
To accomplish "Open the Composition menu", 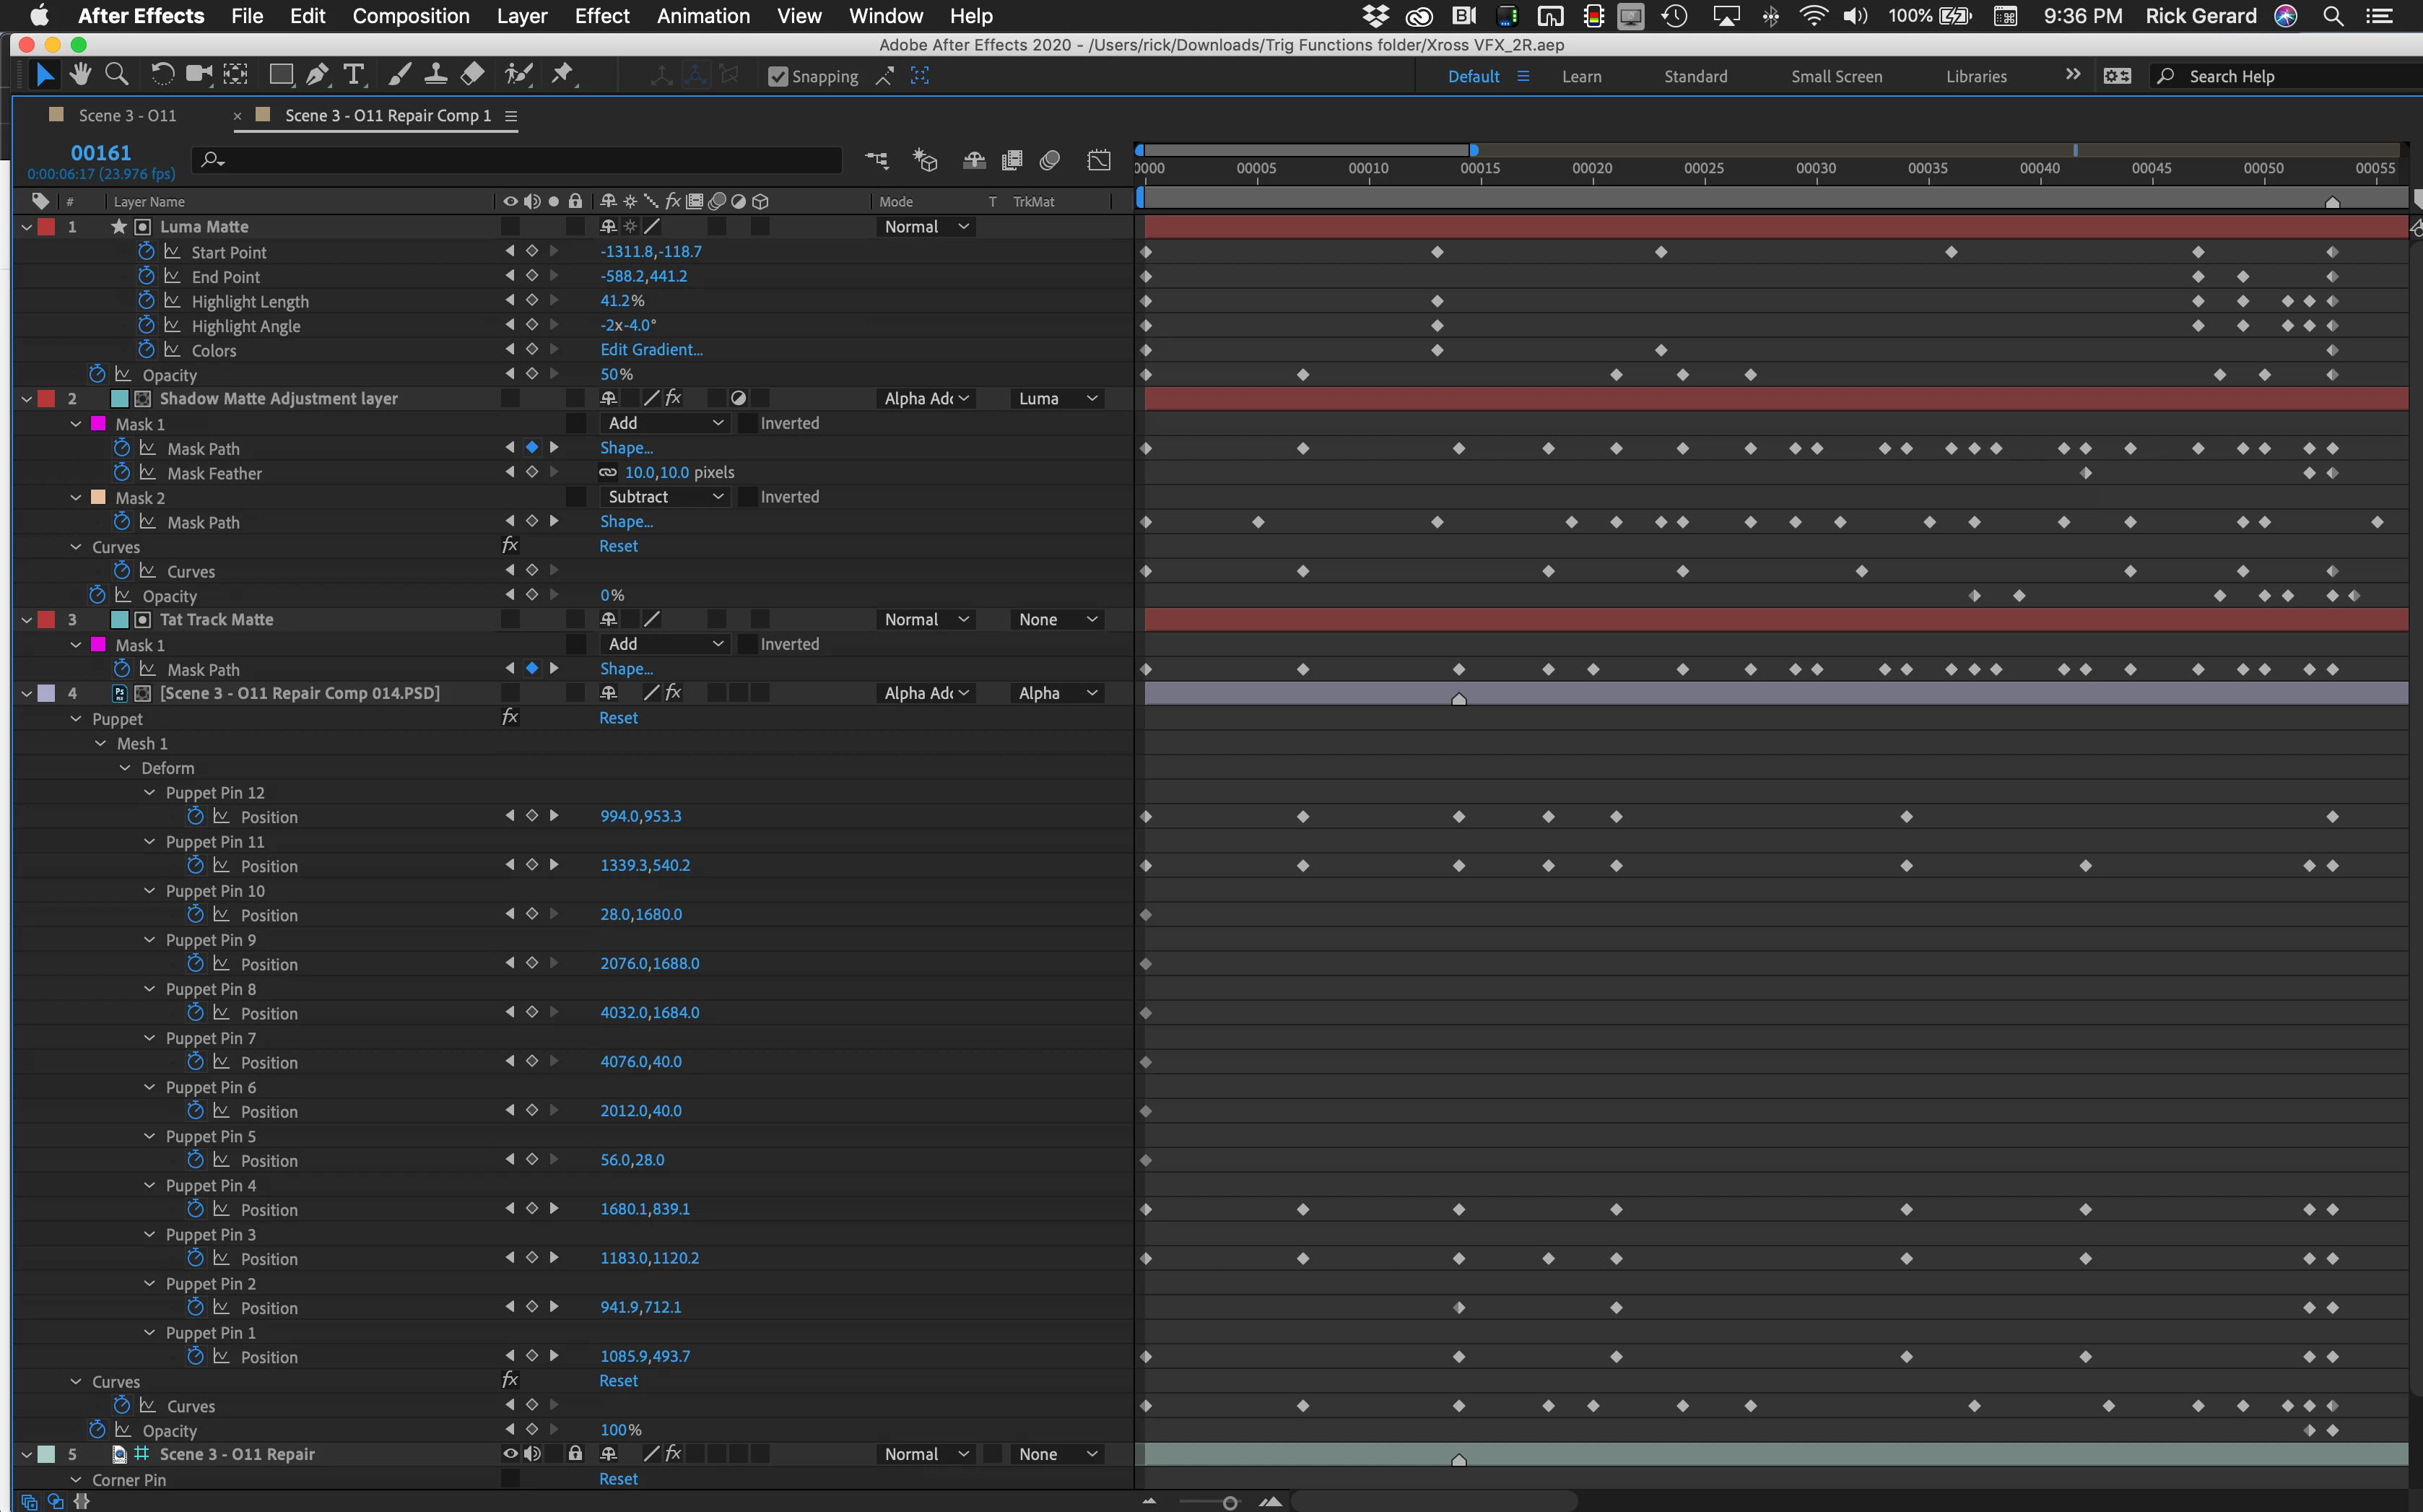I will 410,16.
